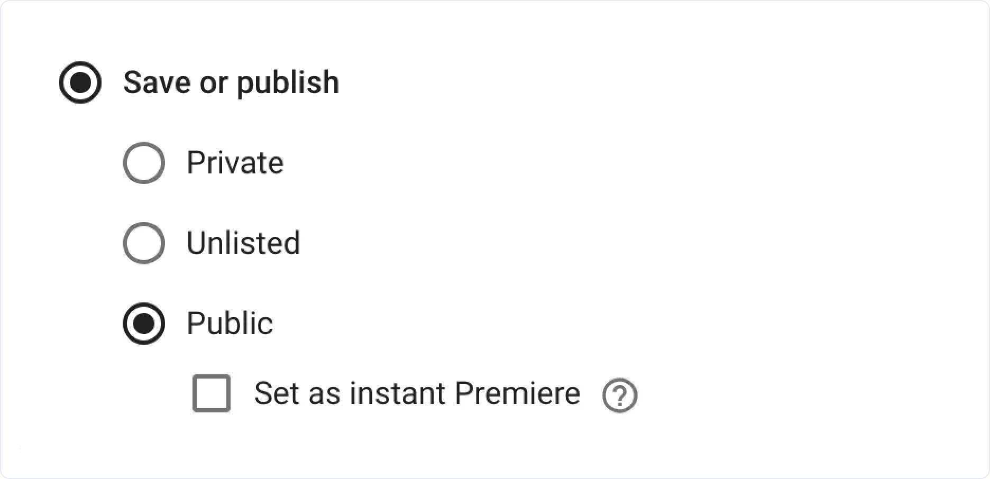Select the Unlisted radio button
This screenshot has width=990, height=479.
(x=144, y=243)
